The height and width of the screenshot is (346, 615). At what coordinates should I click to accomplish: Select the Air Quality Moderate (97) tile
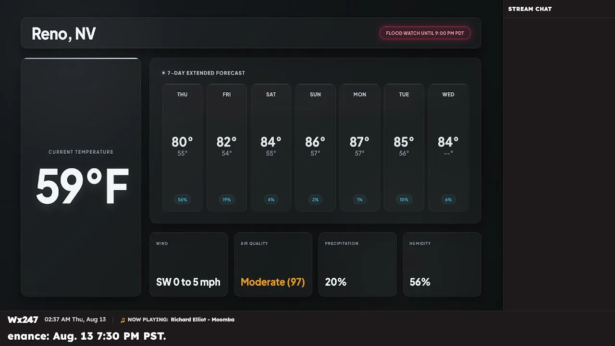coord(273,264)
